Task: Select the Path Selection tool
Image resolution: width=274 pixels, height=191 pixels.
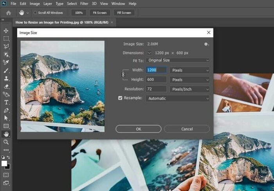Action: click(6, 118)
